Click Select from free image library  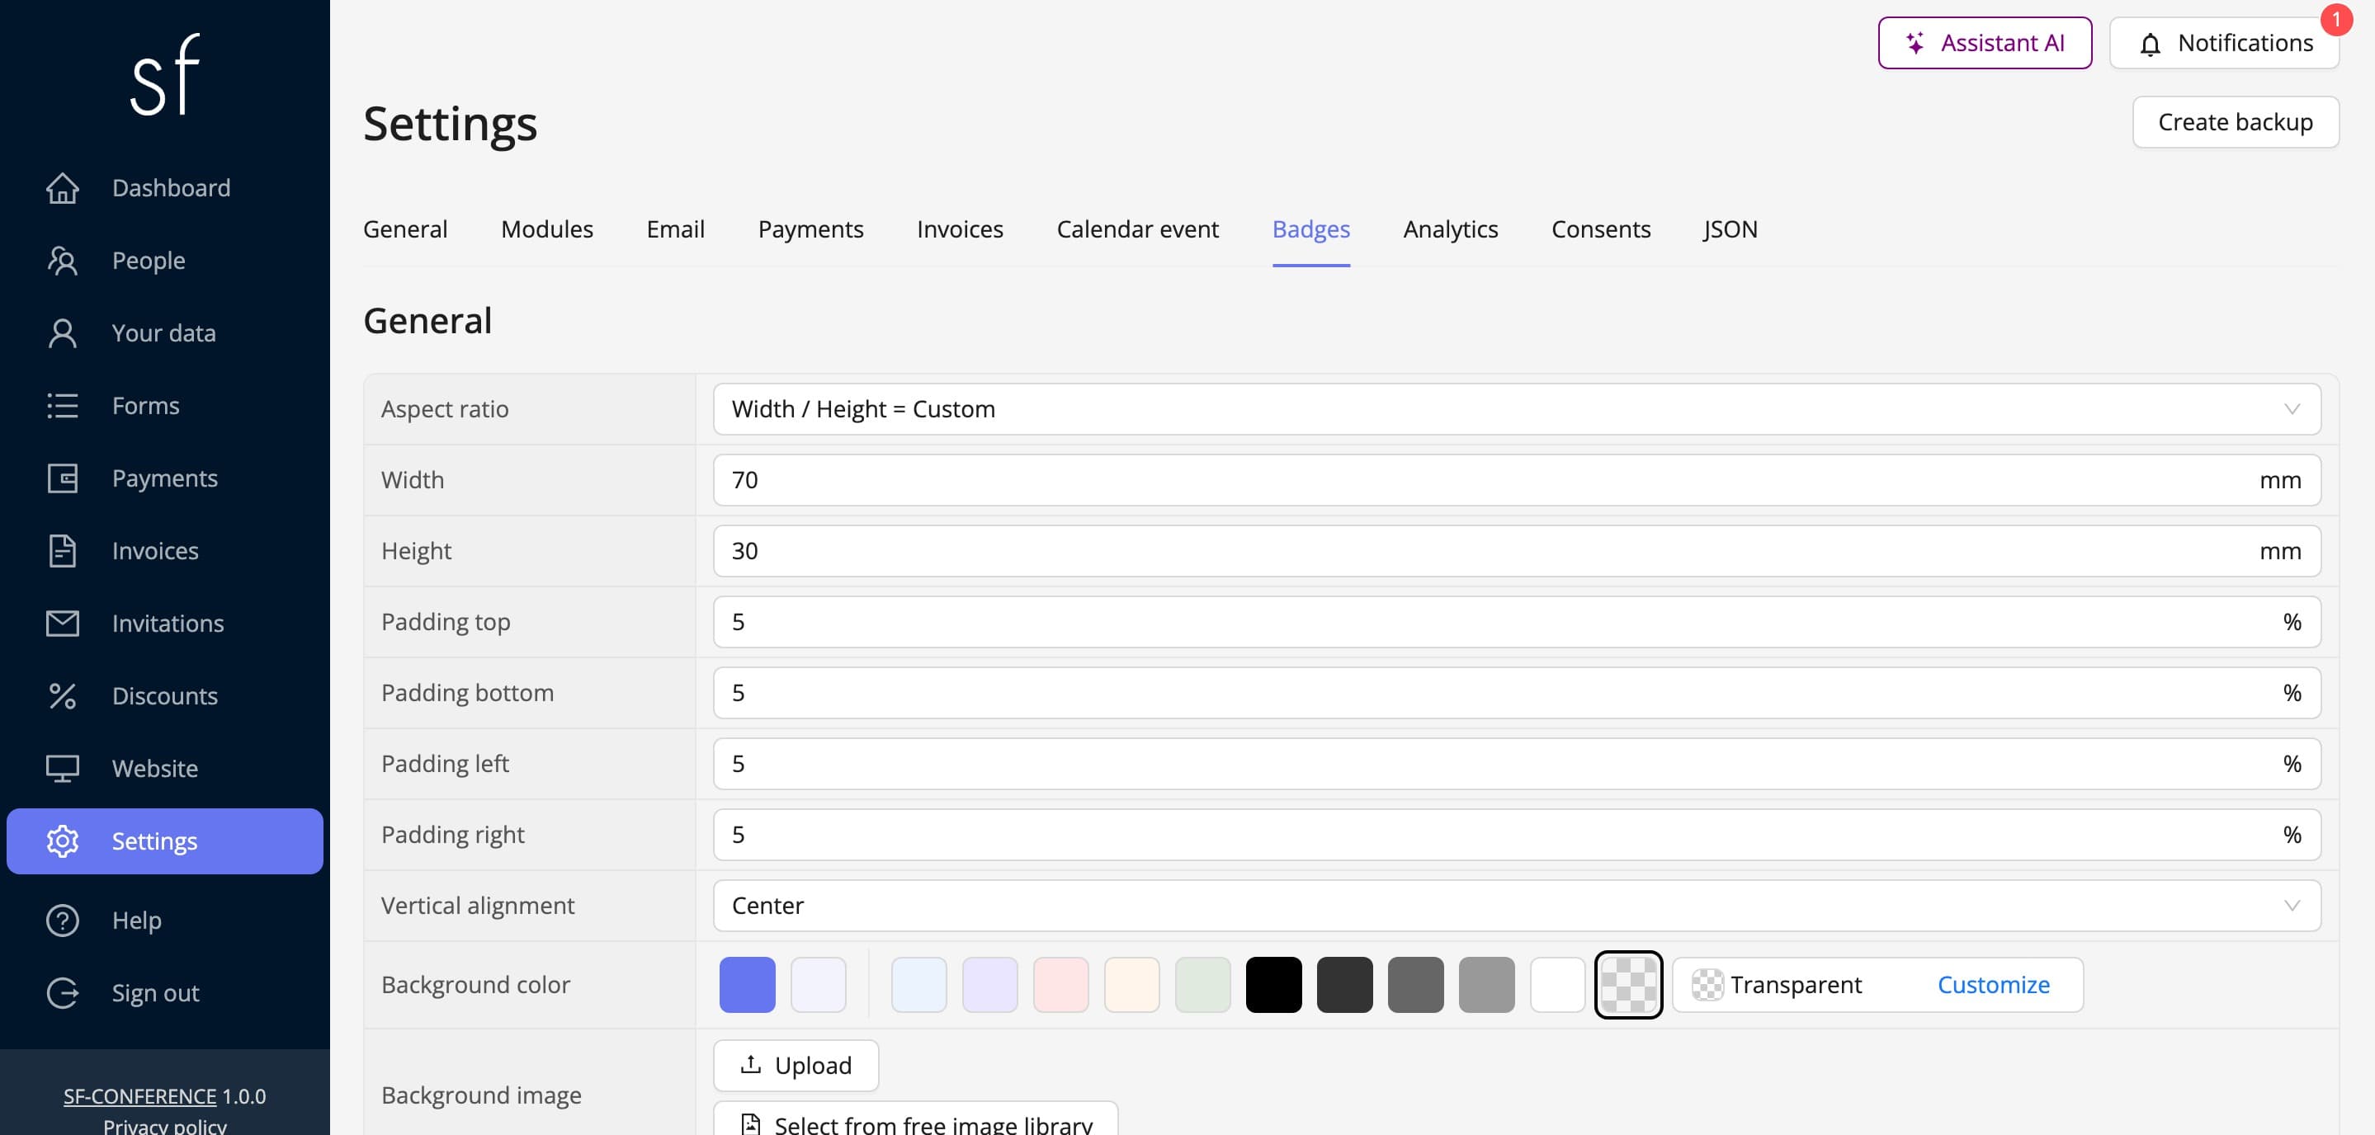[x=915, y=1119]
